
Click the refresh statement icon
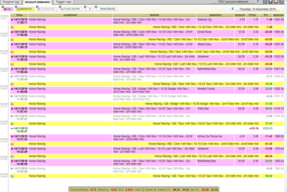pyautogui.click(x=265, y=2)
